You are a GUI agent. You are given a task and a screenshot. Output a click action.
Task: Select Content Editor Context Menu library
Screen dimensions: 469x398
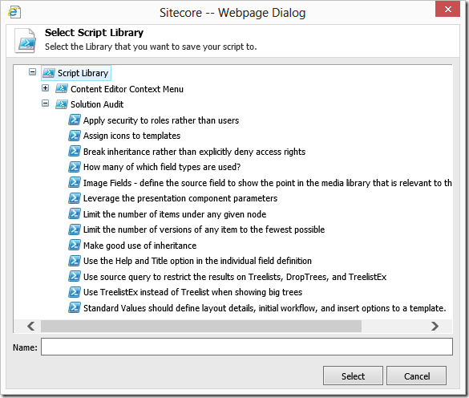127,89
